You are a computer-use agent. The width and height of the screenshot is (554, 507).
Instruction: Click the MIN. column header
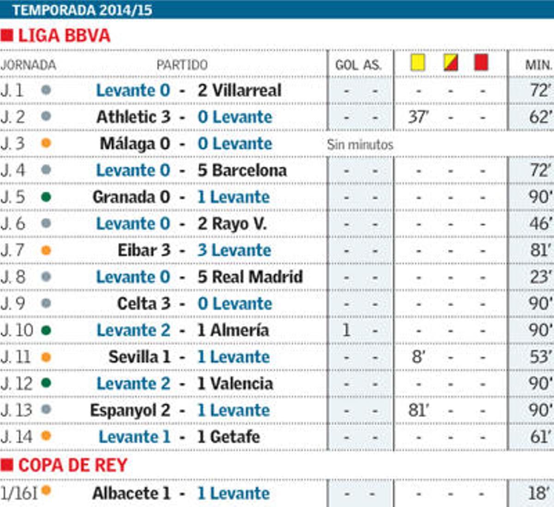[x=538, y=65]
